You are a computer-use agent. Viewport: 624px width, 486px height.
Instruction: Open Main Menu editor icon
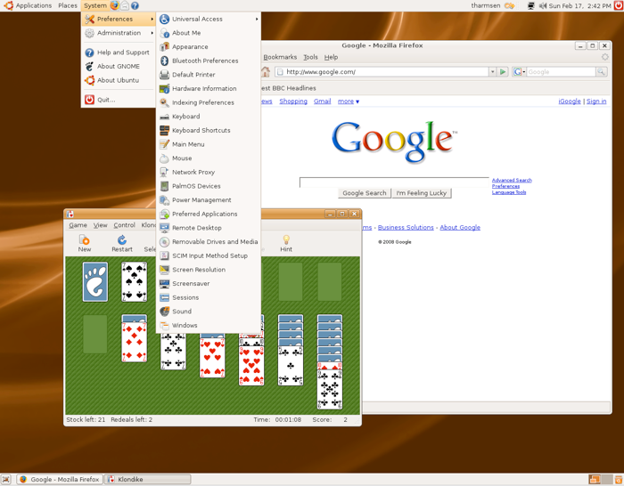(164, 144)
